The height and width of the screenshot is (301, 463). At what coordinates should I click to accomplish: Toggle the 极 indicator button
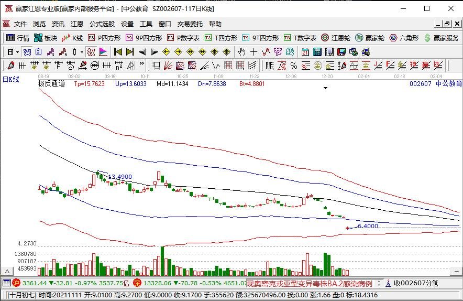(x=91, y=52)
